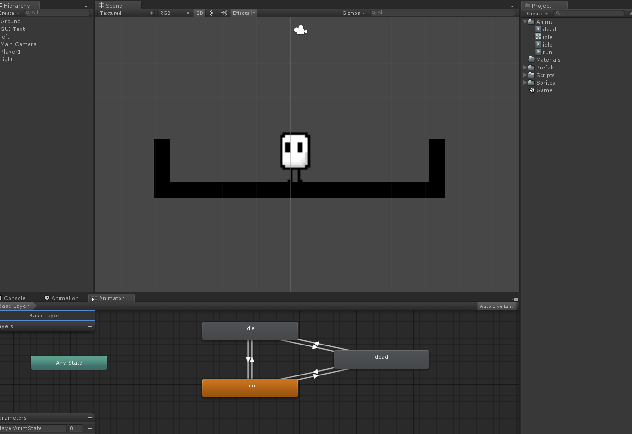This screenshot has height=434, width=632.
Task: Add a new parameter with plus icon
Action: (90, 418)
